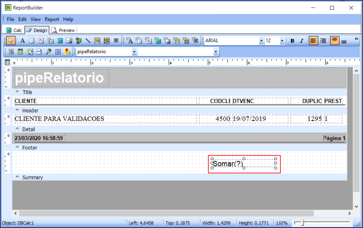This screenshot has width=363, height=228.
Task: Select the CrossTab component tool
Action: pyautogui.click(x=30, y=52)
